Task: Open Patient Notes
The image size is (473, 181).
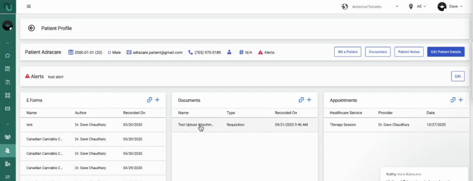Action: click(x=409, y=52)
